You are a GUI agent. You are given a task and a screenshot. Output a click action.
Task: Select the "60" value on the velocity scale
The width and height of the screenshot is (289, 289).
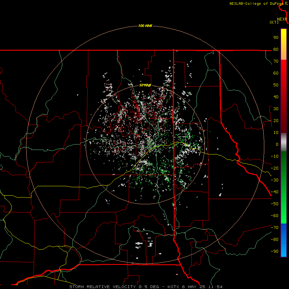[x=276, y=73]
